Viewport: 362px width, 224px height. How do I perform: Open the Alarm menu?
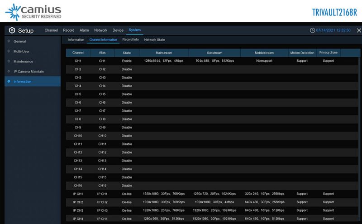[x=84, y=30]
